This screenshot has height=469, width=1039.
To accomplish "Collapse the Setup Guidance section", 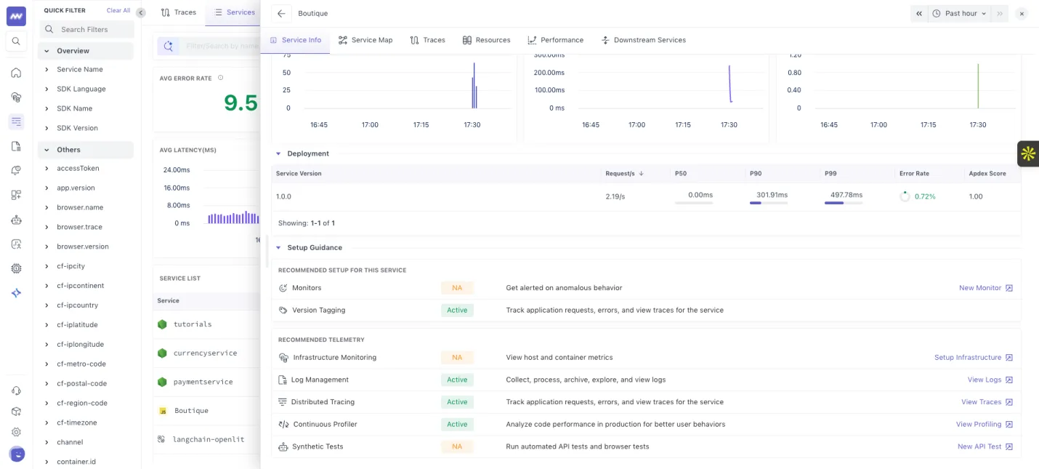I will [278, 248].
